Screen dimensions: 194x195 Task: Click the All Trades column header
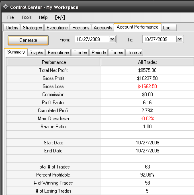click(x=147, y=62)
